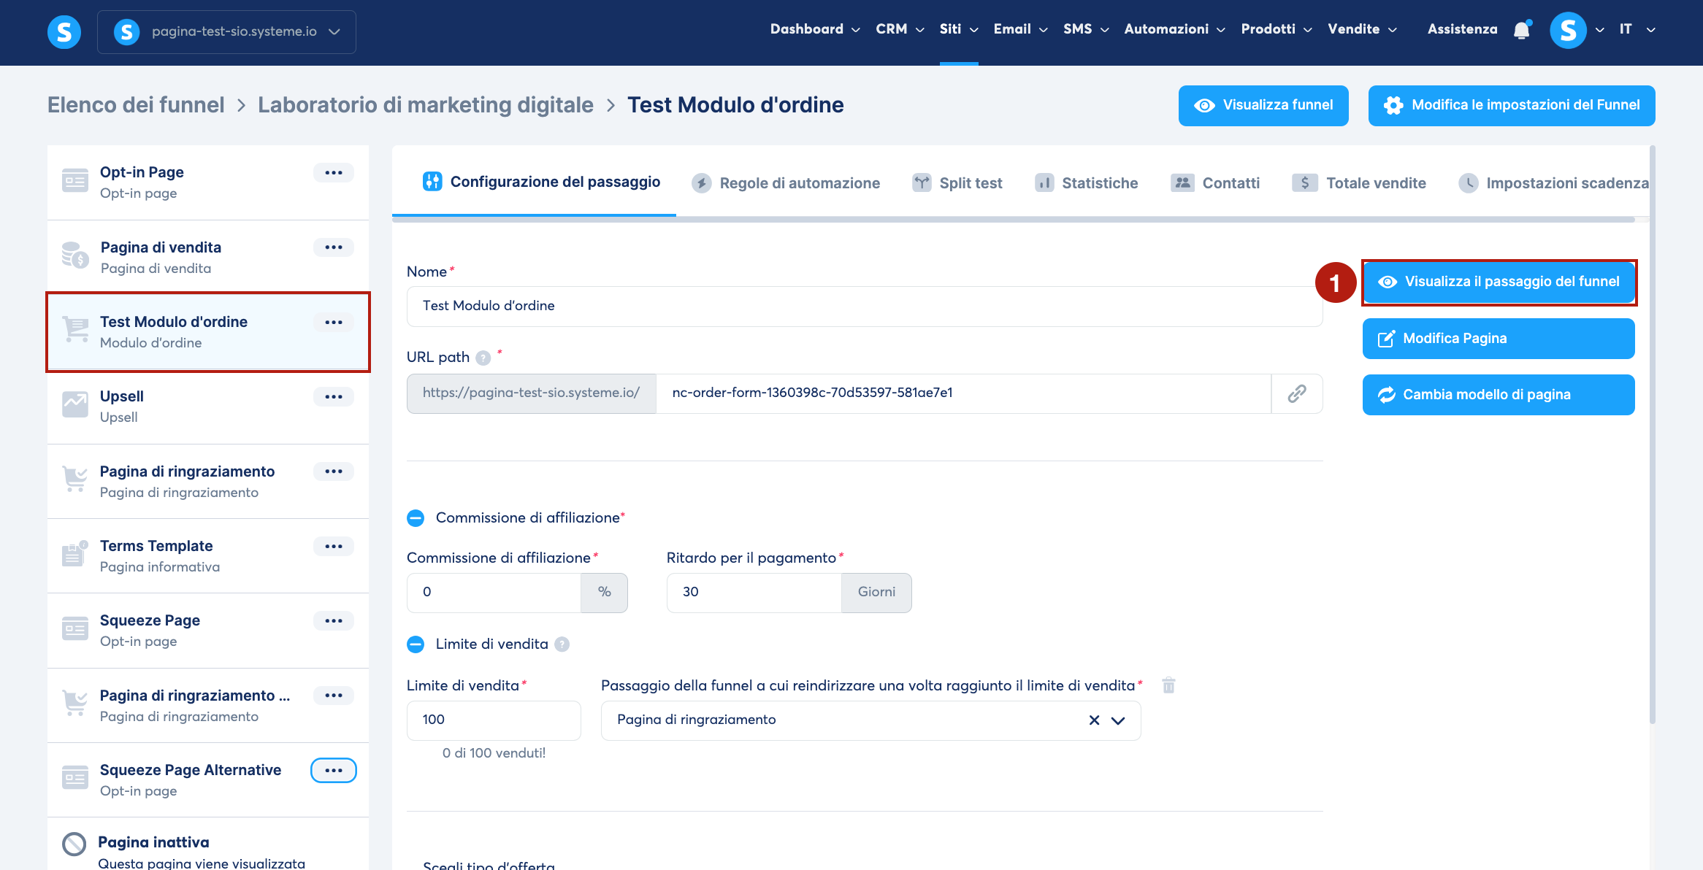Click Modifica le impostazioni del Funnel
Viewport: 1703px width, 870px height.
tap(1512, 106)
